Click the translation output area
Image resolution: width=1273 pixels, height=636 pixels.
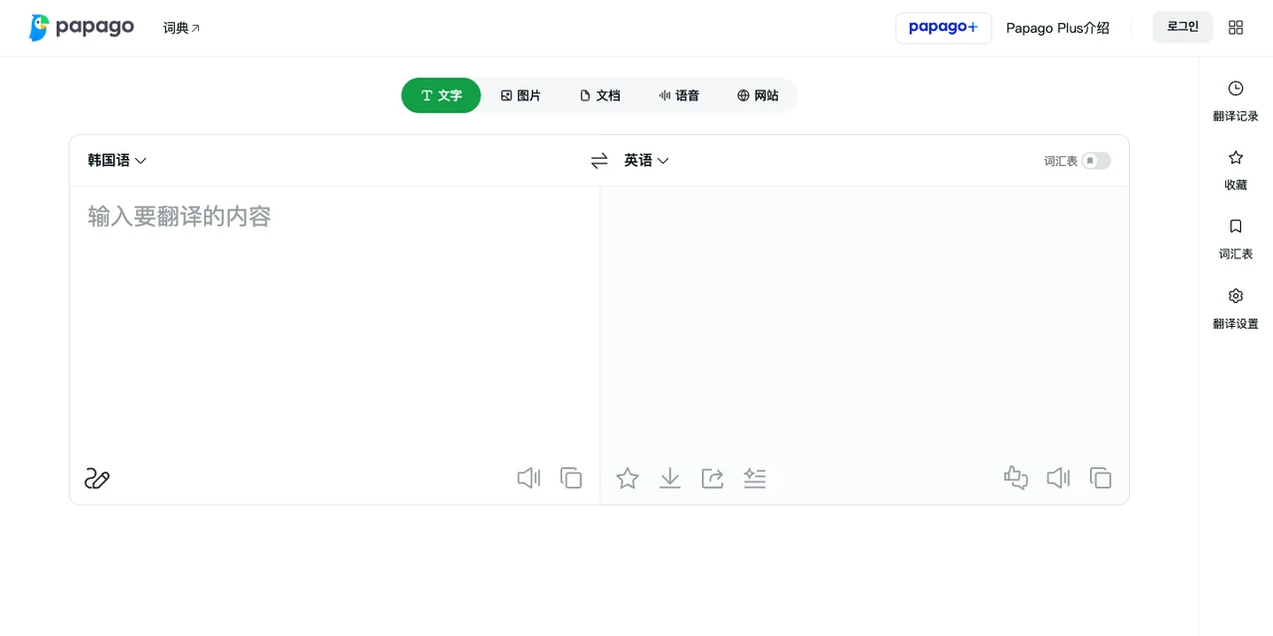[x=864, y=318]
